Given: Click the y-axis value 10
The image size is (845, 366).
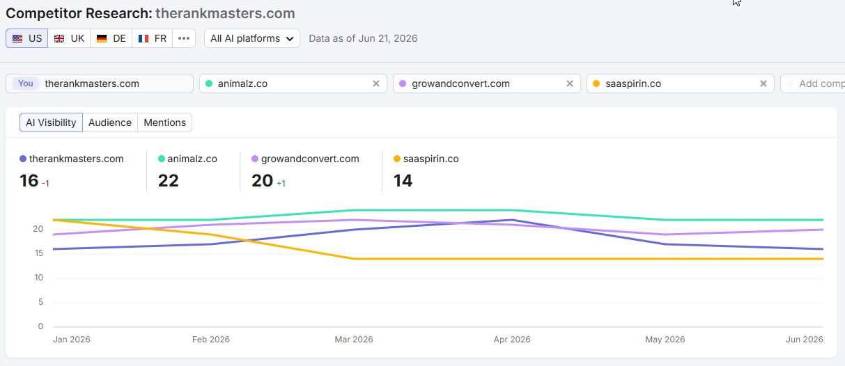Looking at the screenshot, I should click(x=38, y=278).
